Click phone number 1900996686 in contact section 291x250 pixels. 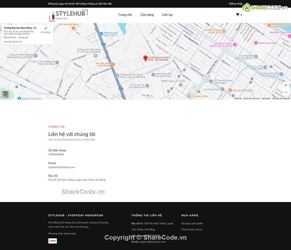click(x=56, y=154)
